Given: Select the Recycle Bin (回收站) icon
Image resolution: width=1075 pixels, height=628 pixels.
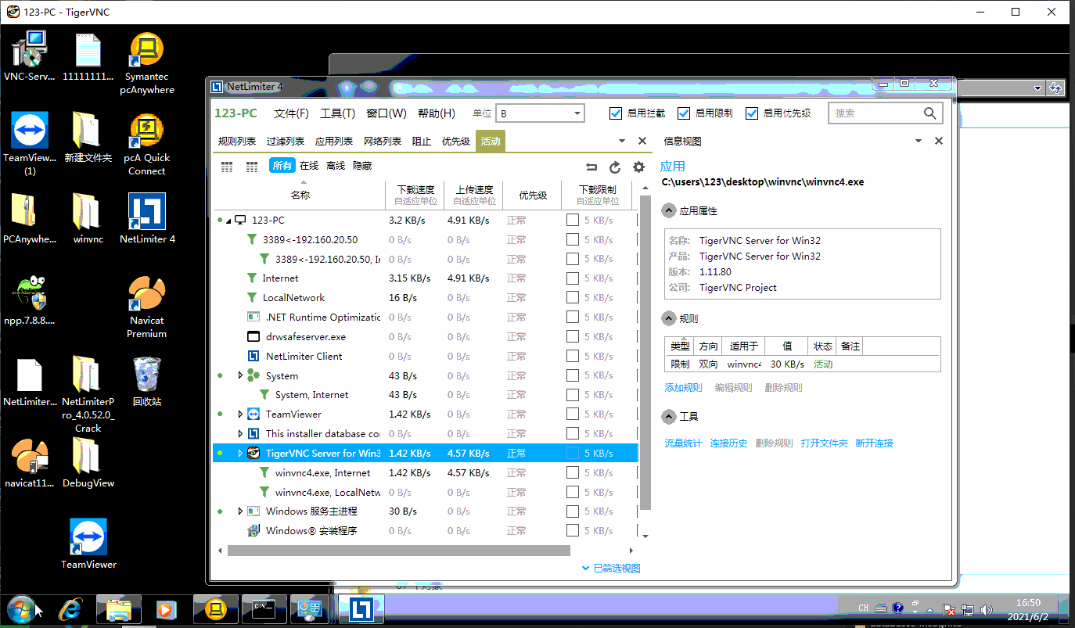Looking at the screenshot, I should [146, 382].
